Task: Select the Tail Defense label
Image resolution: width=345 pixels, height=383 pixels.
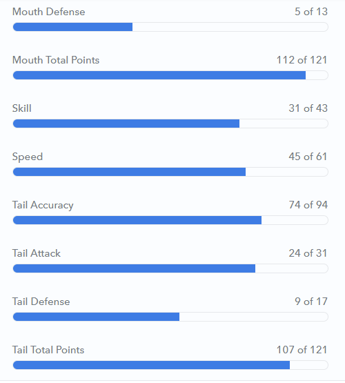Action: (x=41, y=302)
